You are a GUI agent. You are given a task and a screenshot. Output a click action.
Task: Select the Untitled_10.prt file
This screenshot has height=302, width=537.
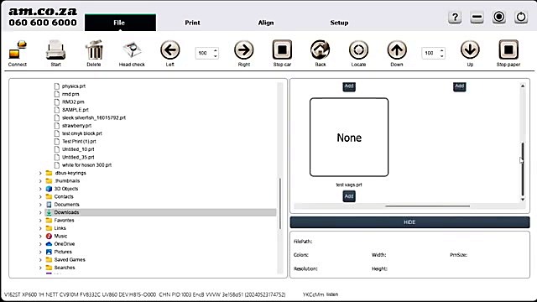click(78, 149)
